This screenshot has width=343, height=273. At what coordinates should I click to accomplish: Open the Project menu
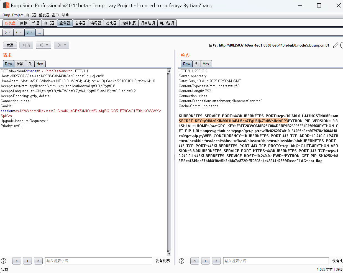pyautogui.click(x=18, y=15)
